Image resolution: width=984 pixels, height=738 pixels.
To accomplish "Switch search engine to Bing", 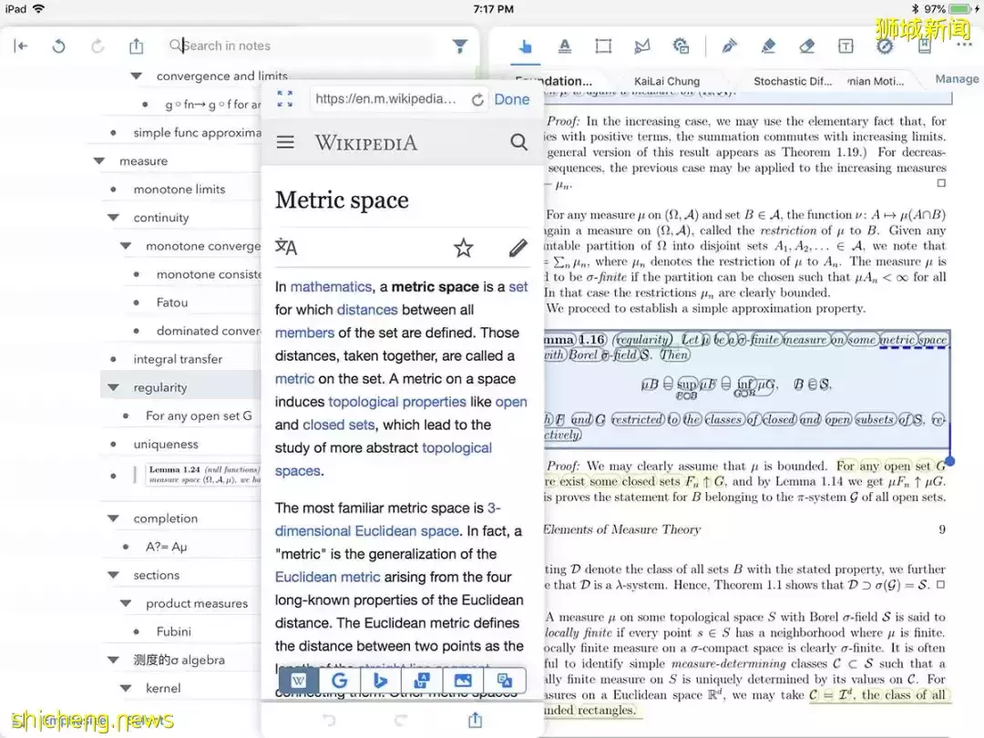I will click(x=380, y=680).
